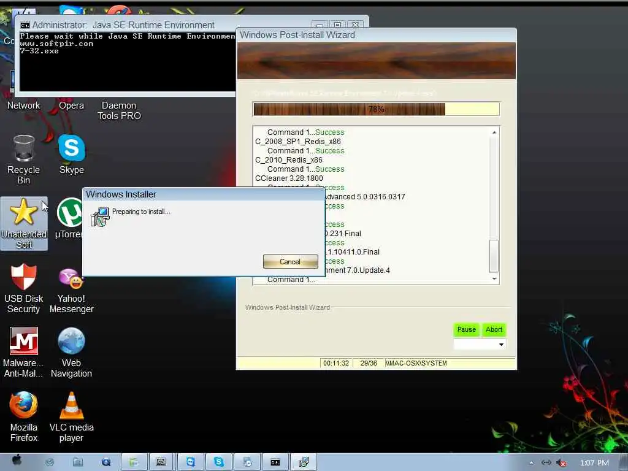Pause the Post-Install Wizard
The image size is (628, 471).
(x=467, y=329)
